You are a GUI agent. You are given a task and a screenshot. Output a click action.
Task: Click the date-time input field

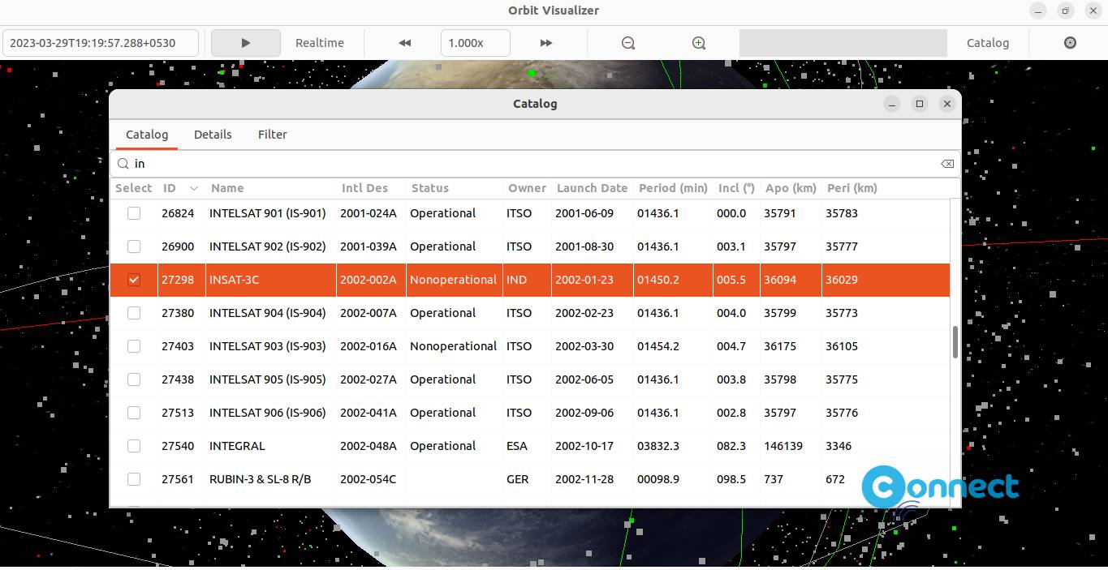101,43
